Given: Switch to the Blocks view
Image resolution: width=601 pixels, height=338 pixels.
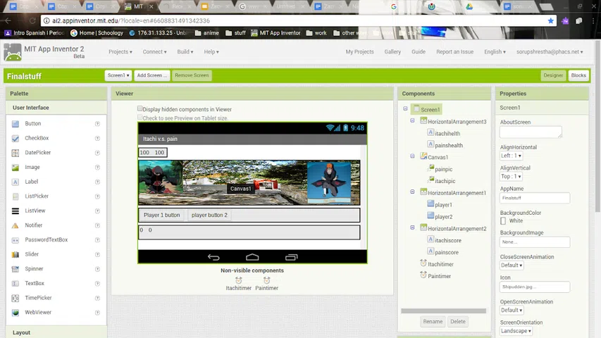Looking at the screenshot, I should click(578, 75).
